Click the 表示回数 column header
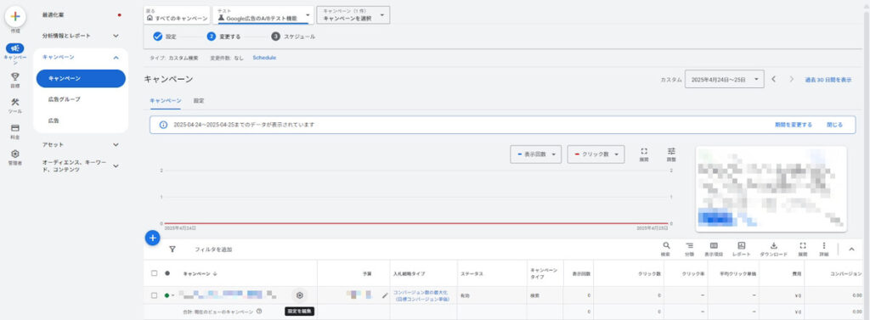 pyautogui.click(x=581, y=274)
